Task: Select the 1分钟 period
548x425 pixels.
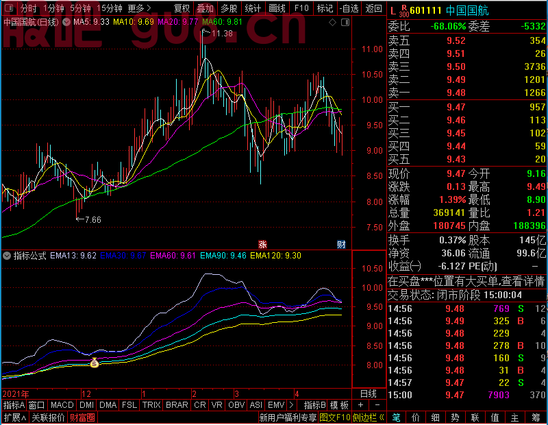Action: 53,8
